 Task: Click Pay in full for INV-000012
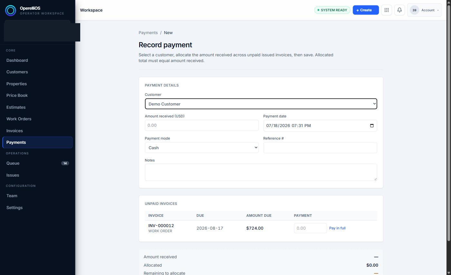pyautogui.click(x=337, y=228)
